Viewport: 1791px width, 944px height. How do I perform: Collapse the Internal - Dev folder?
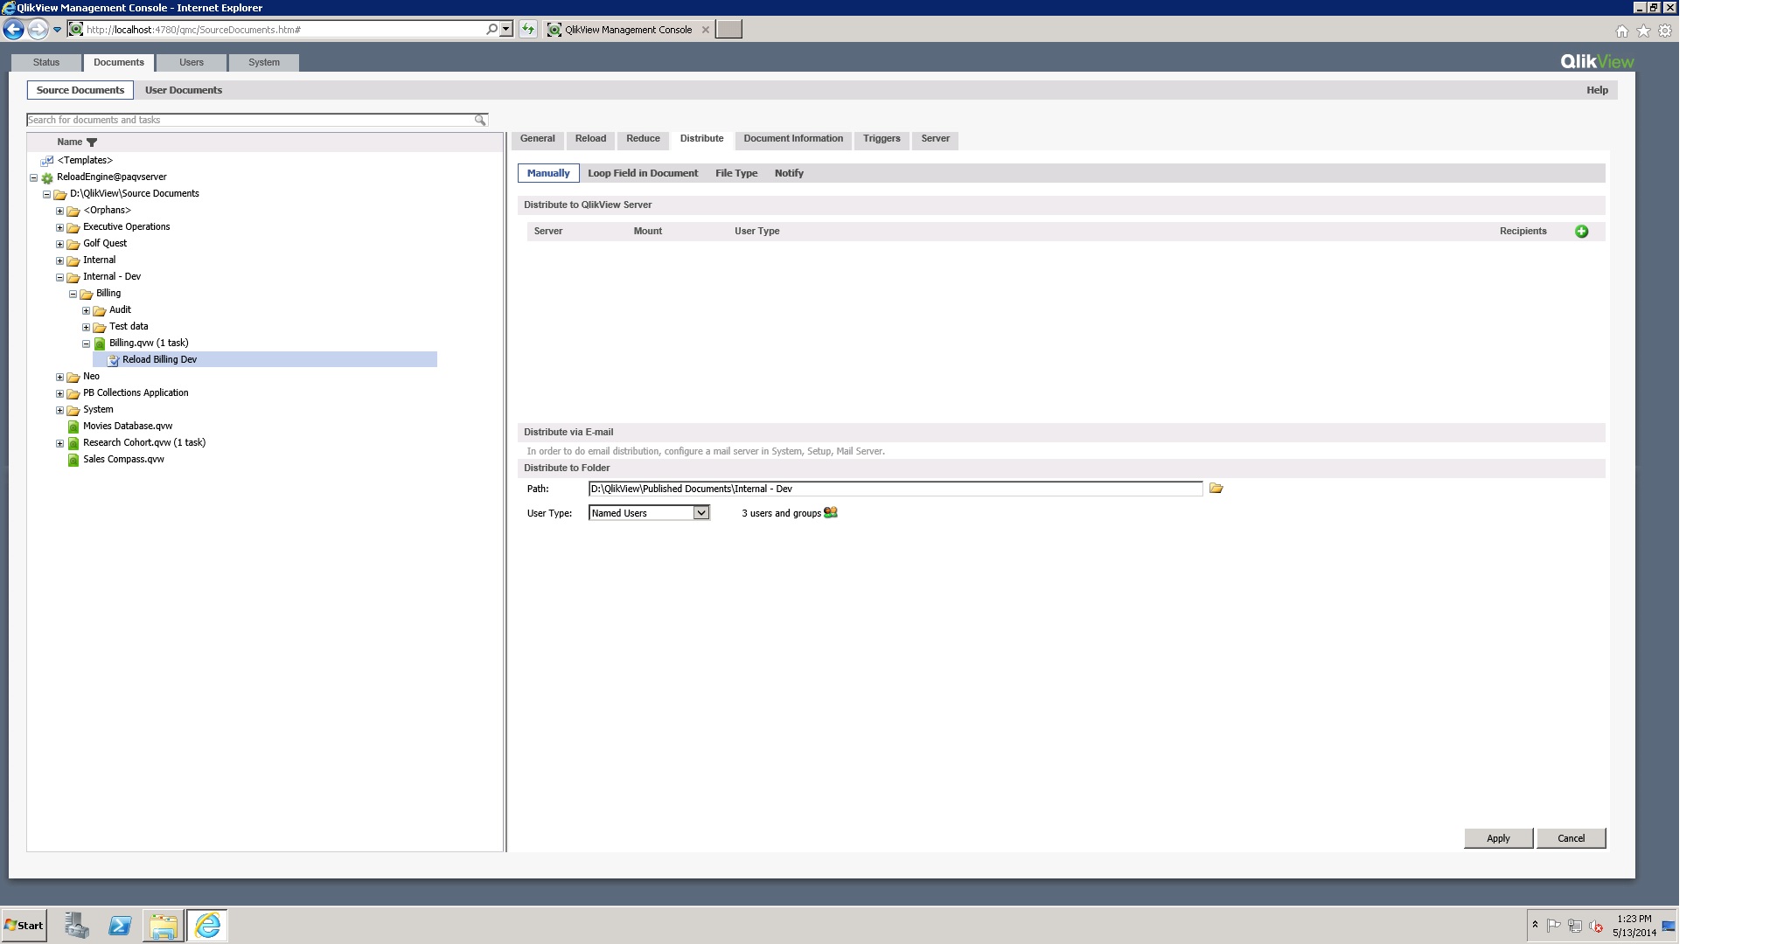click(x=60, y=277)
